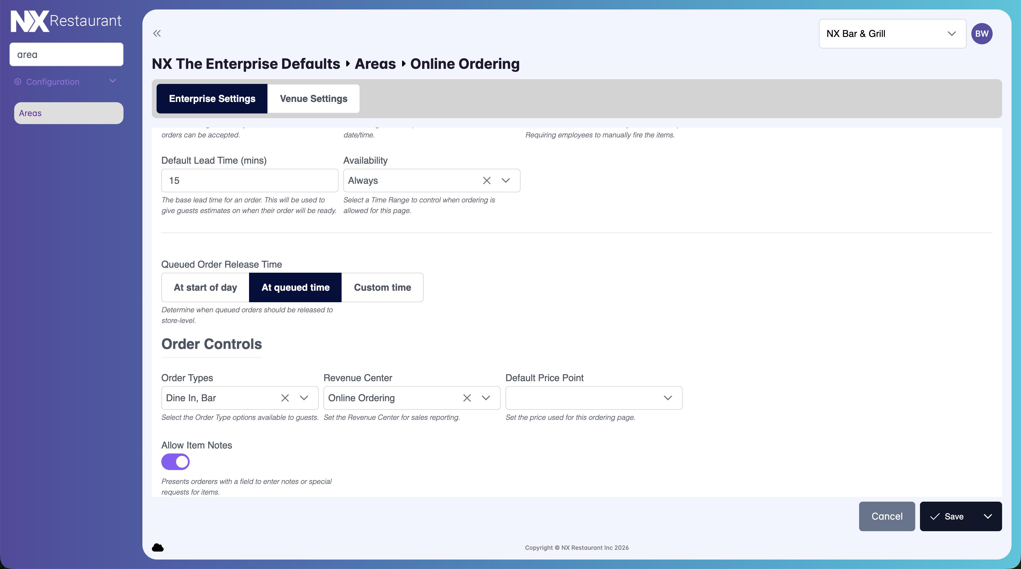Switch to Venue Settings tab
This screenshot has width=1021, height=569.
point(313,99)
